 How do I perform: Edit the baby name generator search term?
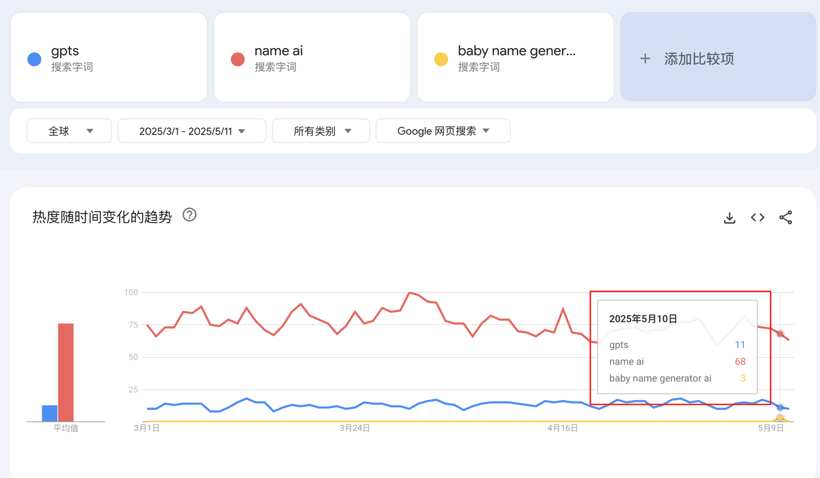tap(515, 58)
